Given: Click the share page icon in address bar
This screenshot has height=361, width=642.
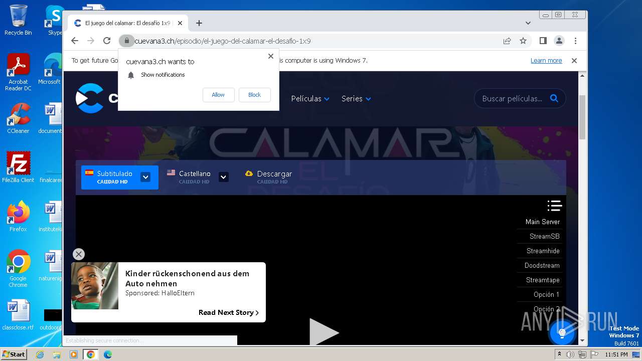Looking at the screenshot, I should [507, 41].
